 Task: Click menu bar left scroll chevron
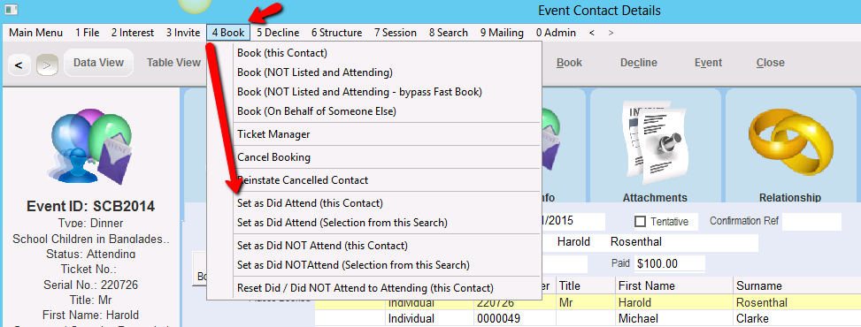click(592, 33)
